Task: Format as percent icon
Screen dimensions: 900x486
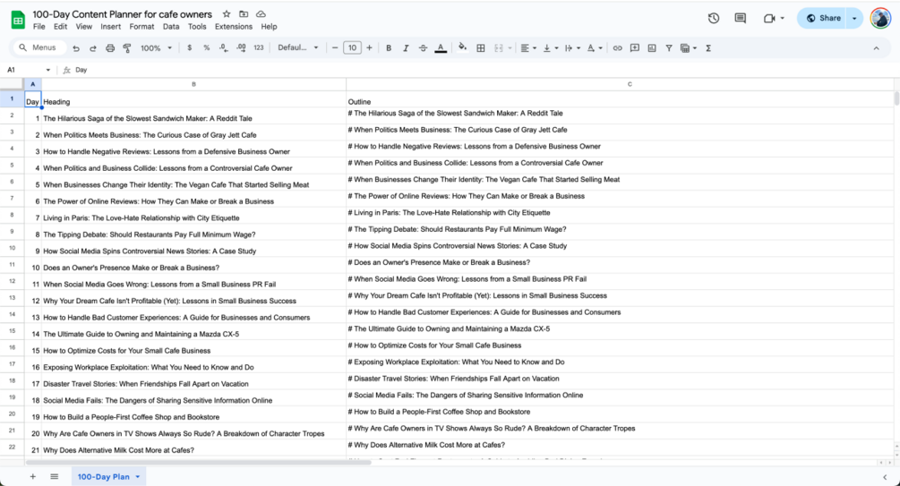Action: point(207,48)
